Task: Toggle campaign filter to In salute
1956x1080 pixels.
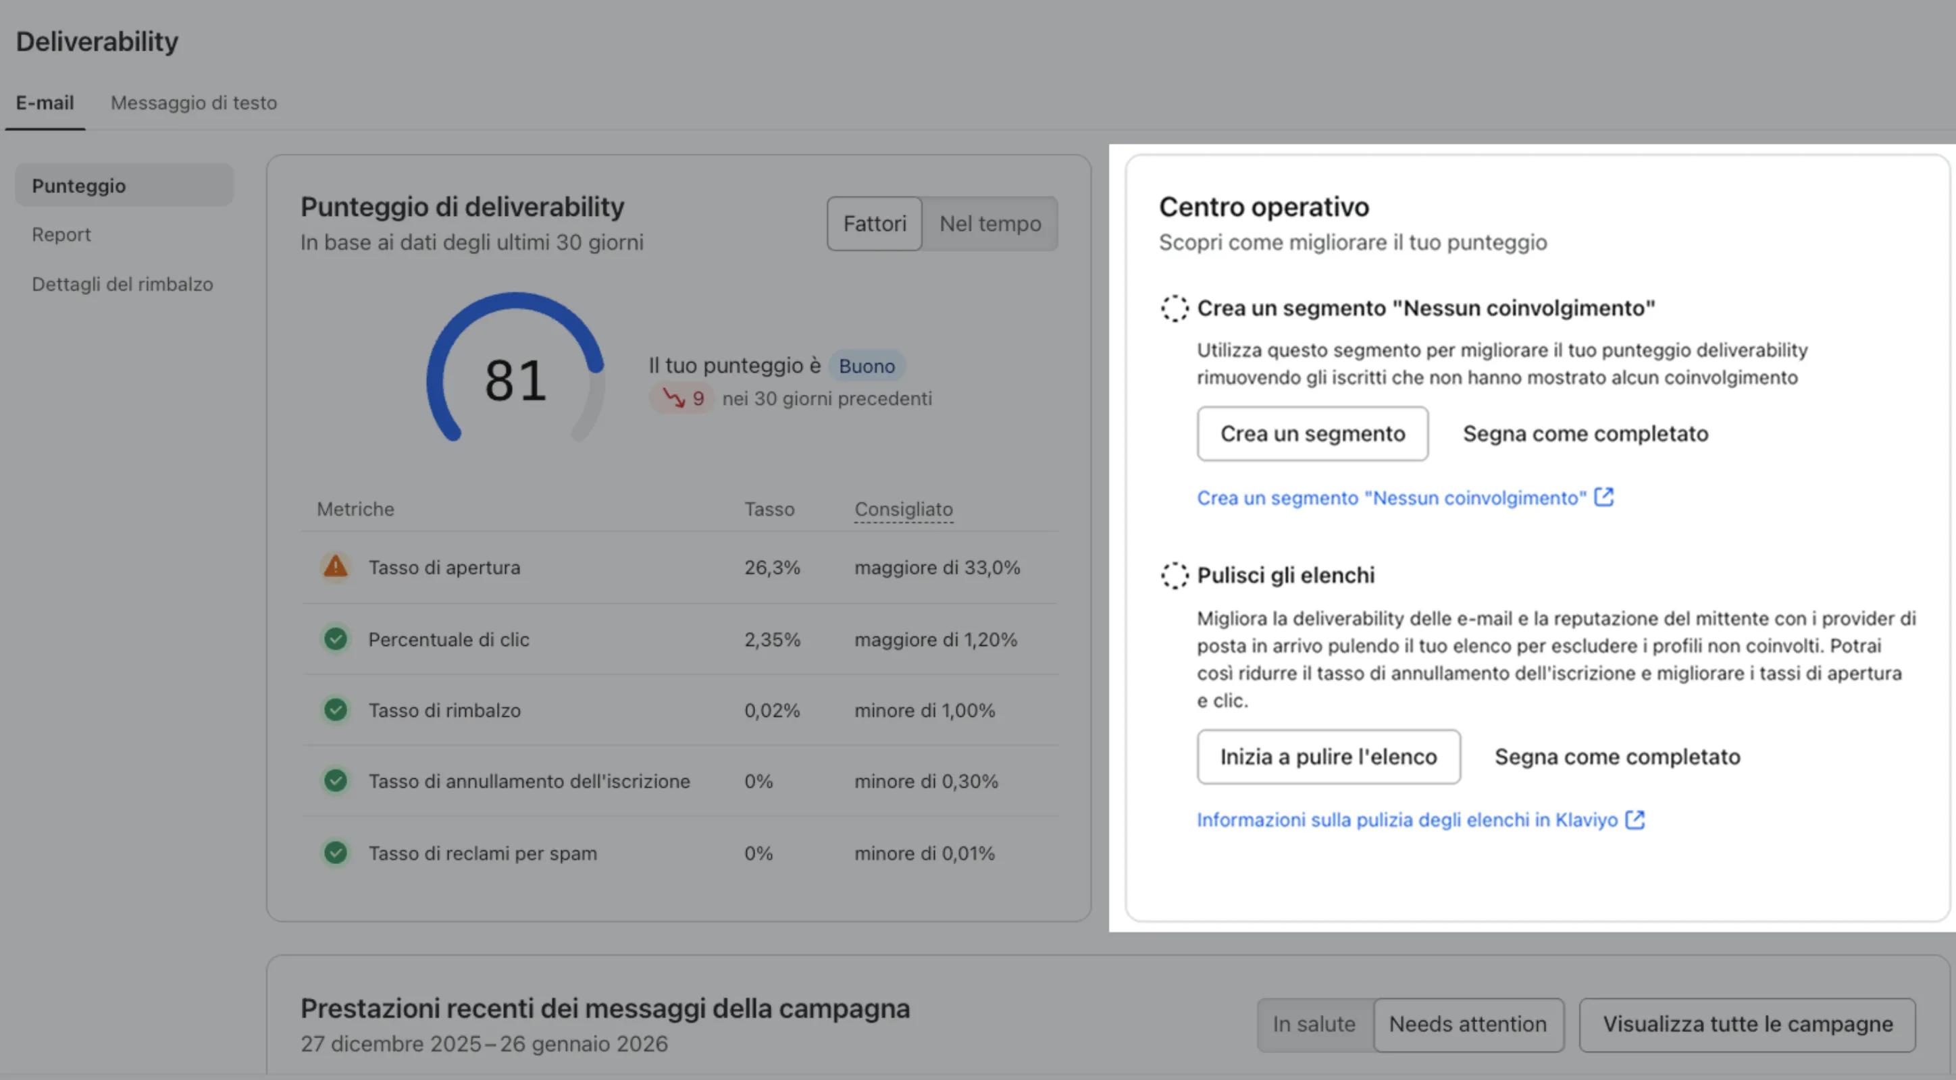Action: click(x=1314, y=1024)
